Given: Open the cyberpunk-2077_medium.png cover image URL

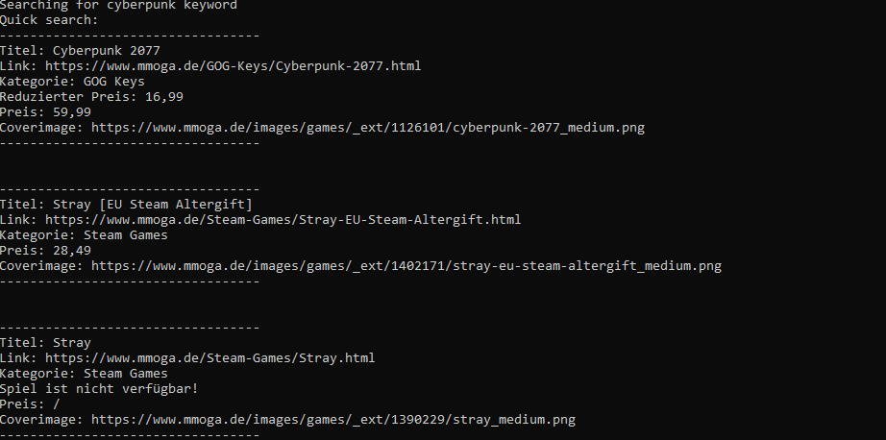Looking at the screenshot, I should click(367, 128).
